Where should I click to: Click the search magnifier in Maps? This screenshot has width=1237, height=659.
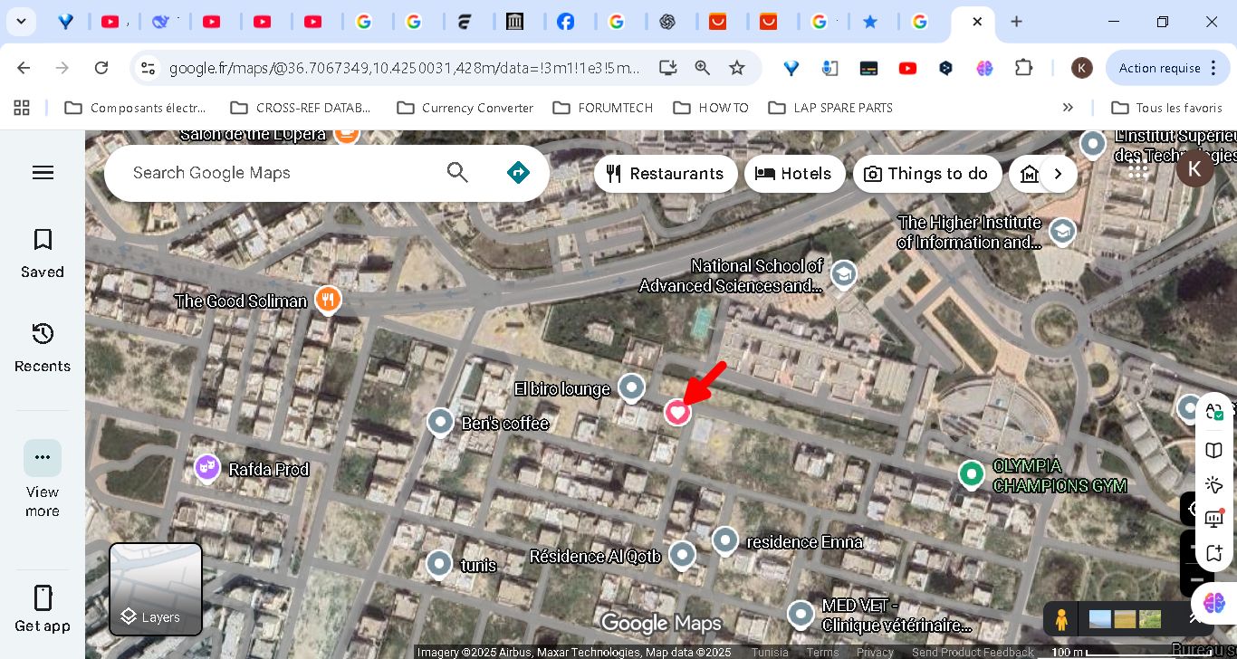(x=457, y=172)
